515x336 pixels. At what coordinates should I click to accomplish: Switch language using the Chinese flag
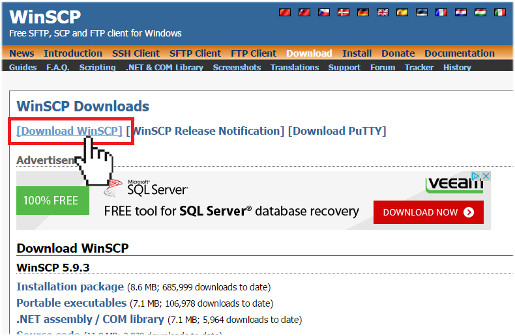pyautogui.click(x=285, y=12)
